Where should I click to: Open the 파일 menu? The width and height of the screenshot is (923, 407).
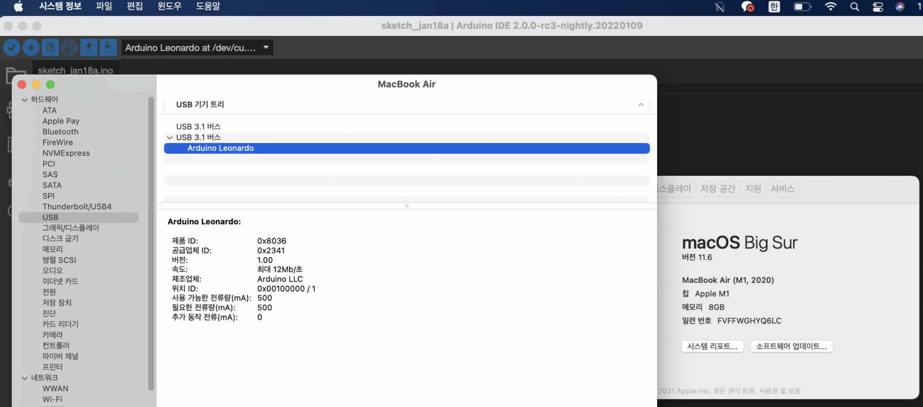tap(104, 6)
